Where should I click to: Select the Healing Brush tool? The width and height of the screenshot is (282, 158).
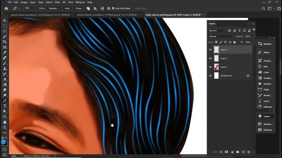(x=5, y=58)
